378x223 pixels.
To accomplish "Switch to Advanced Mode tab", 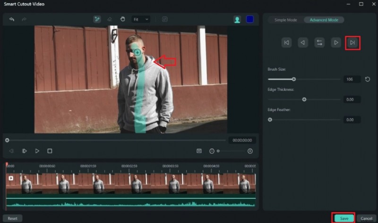I will click(324, 20).
